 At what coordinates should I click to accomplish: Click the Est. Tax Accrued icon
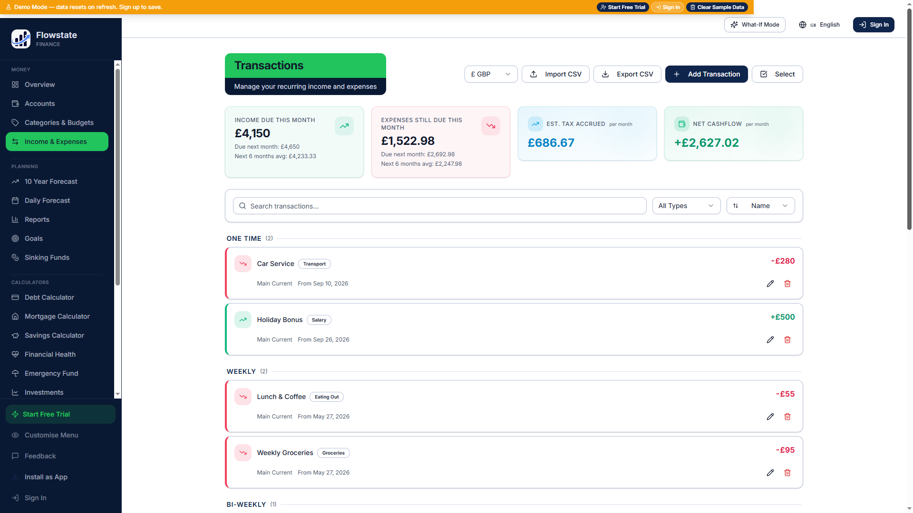[x=535, y=124]
